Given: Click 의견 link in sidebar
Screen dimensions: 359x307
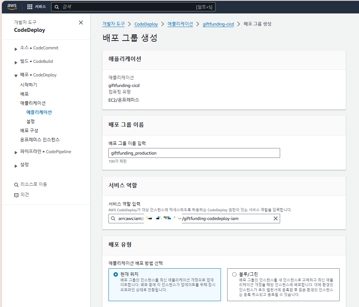Looking at the screenshot, I should click(x=25, y=194).
